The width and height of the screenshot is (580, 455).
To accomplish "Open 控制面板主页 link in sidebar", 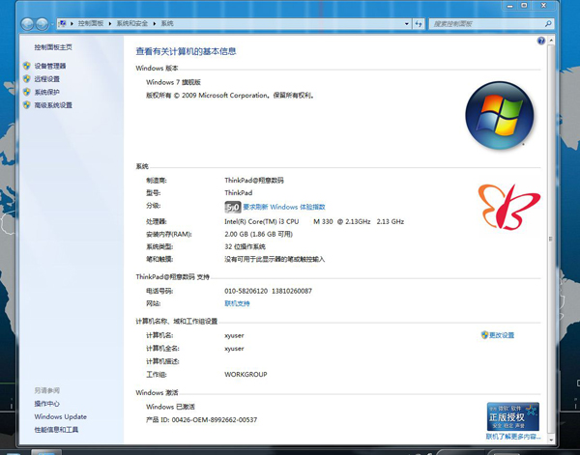I will click(53, 47).
